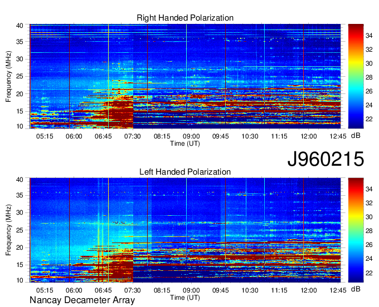Click 09:45 tick under Right Handed plot
Viewport: 379px width, 307px height.
221,136
